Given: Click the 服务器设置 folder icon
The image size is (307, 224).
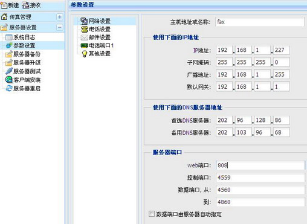Looking at the screenshot, I should [x=4, y=27].
